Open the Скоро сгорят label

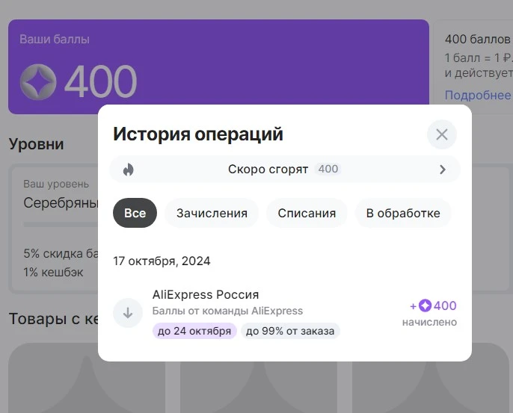click(268, 170)
